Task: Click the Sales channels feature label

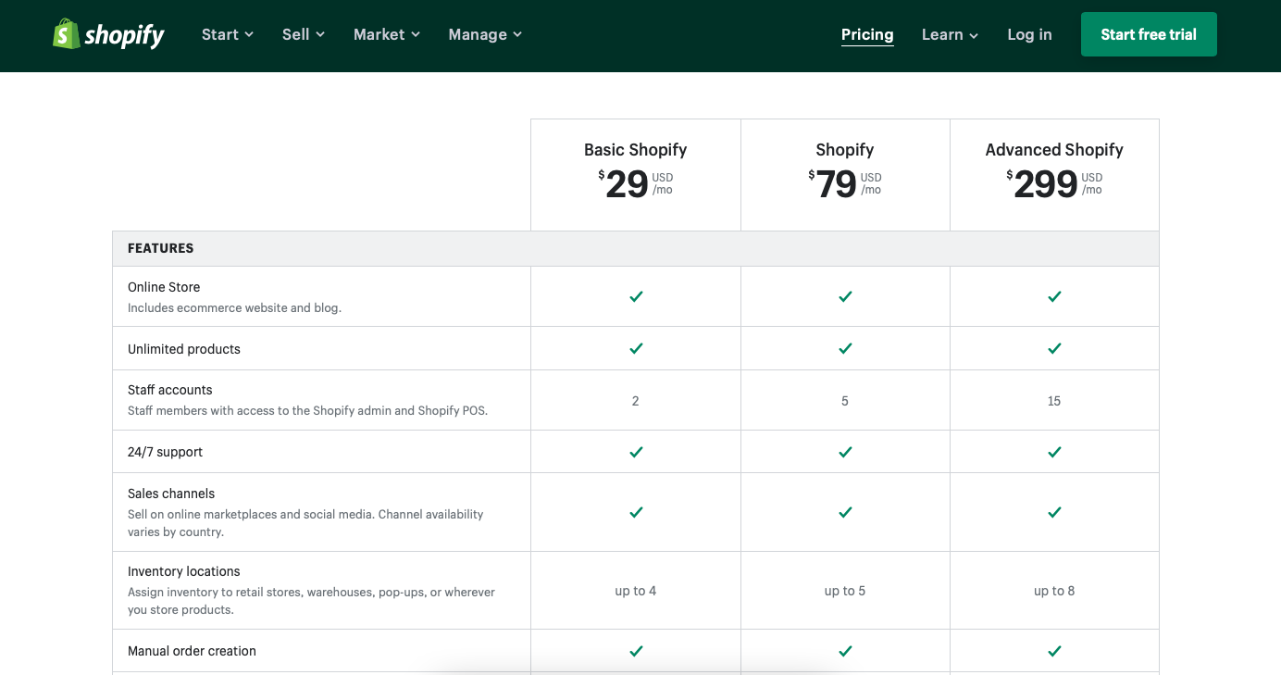Action: (x=171, y=494)
